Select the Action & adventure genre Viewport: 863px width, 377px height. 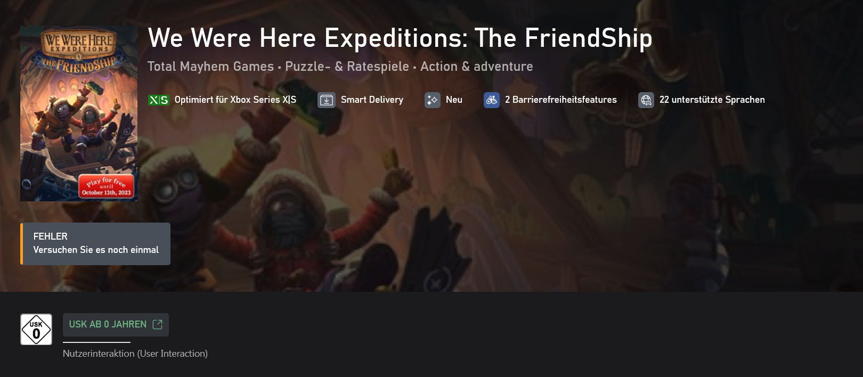pyautogui.click(x=477, y=67)
